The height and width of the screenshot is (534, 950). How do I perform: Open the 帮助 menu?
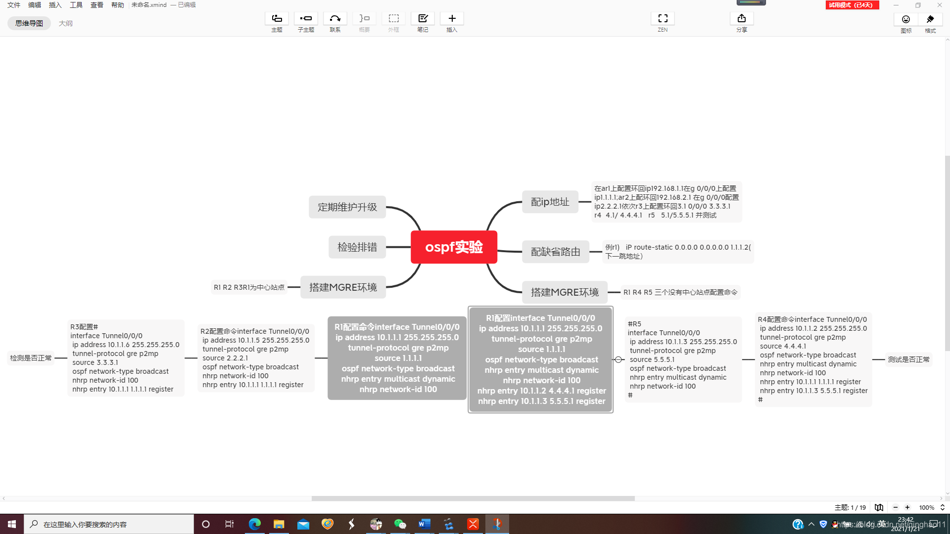click(x=118, y=5)
